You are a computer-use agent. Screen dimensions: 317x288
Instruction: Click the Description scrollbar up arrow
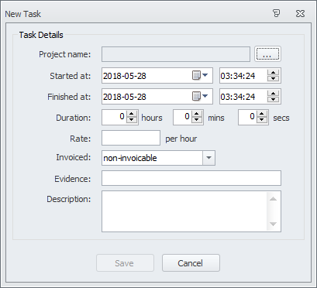pyautogui.click(x=273, y=198)
